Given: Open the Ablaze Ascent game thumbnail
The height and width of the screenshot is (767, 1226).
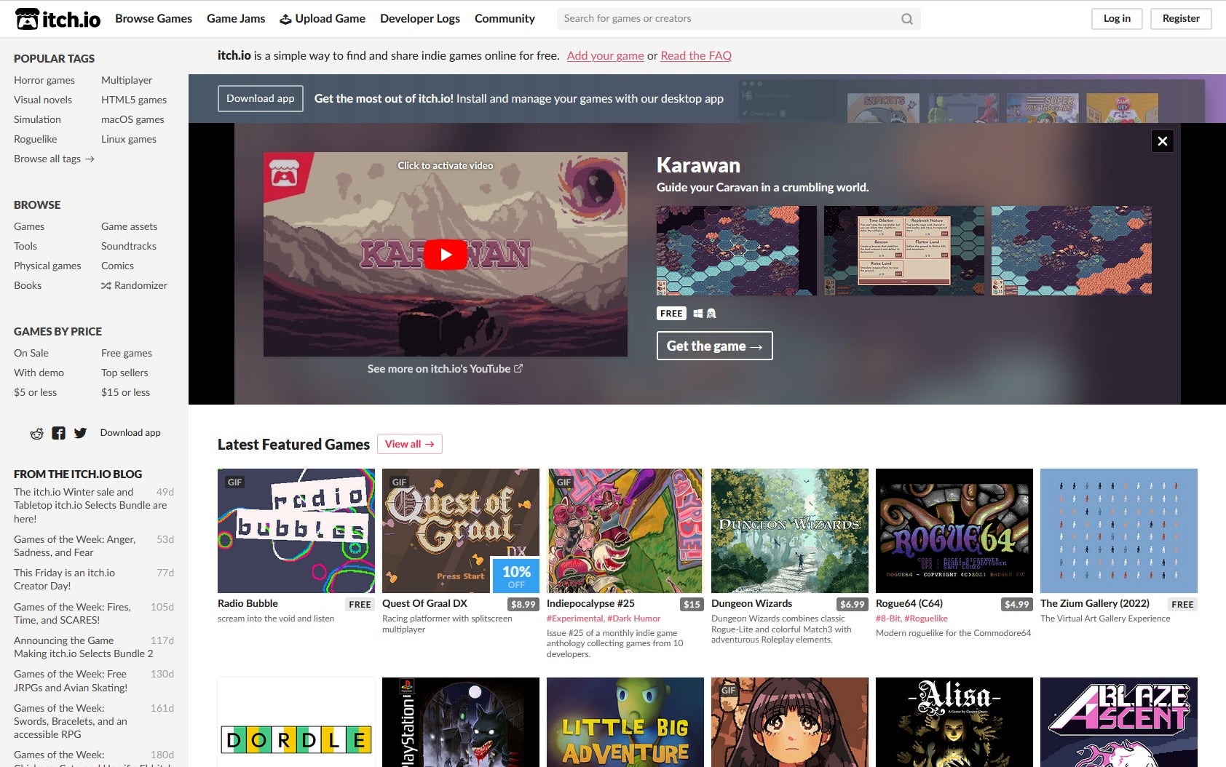Looking at the screenshot, I should coord(1119,722).
